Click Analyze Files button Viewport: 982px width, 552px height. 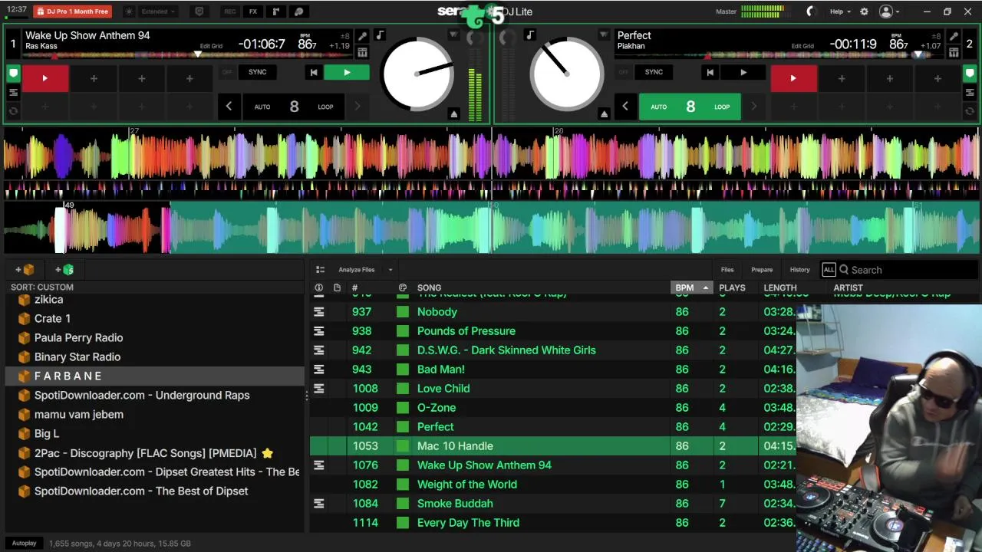point(357,270)
